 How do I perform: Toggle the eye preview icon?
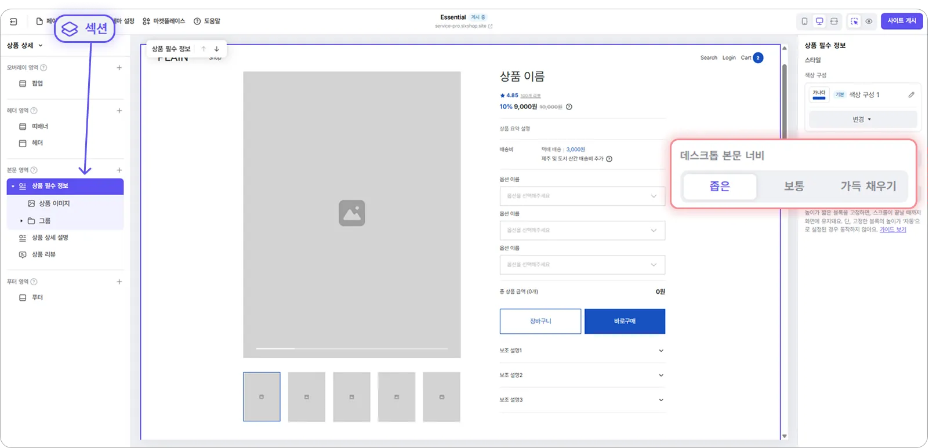coord(869,21)
